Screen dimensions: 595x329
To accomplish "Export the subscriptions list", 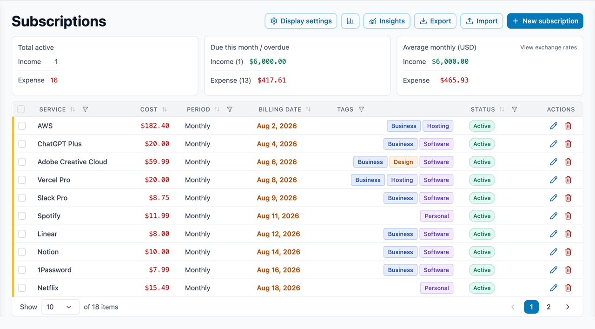I will [435, 21].
